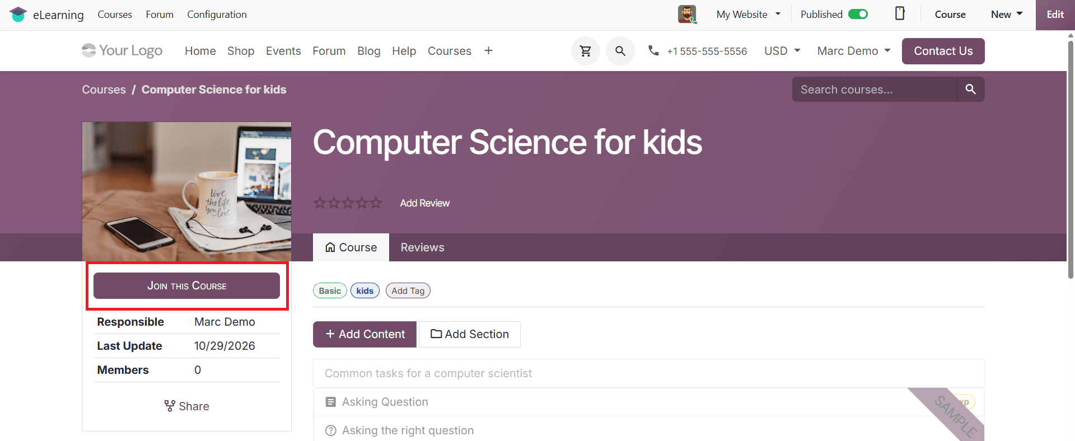Expand the Marc Demo user menu
Viewport: 1075px width, 441px height.
(854, 51)
